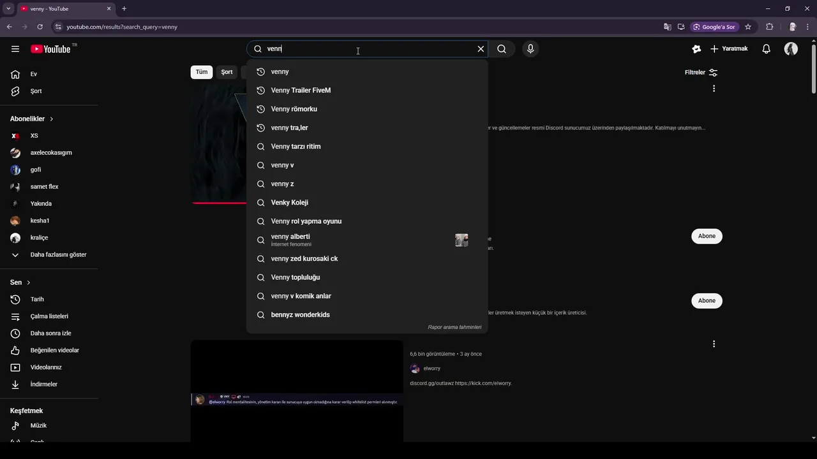The image size is (817, 459).
Task: Select the Şort filter chip
Action: [x=227, y=72]
